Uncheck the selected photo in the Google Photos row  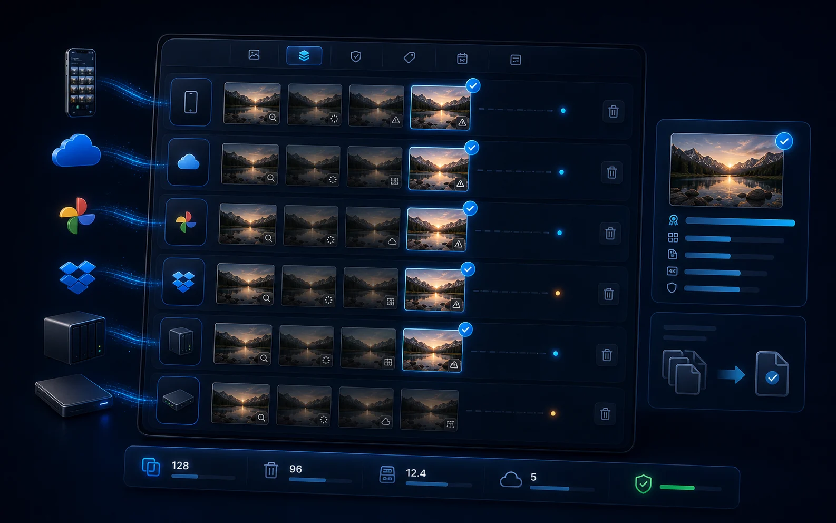pyautogui.click(x=470, y=208)
